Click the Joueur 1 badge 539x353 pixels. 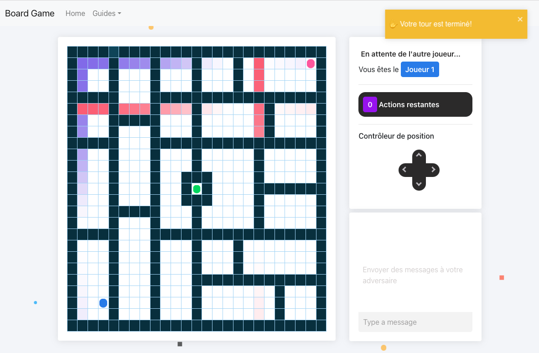click(420, 69)
